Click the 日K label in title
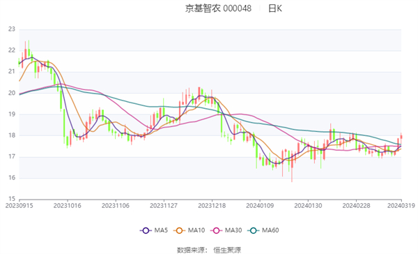The image size is (418, 254). (x=275, y=8)
